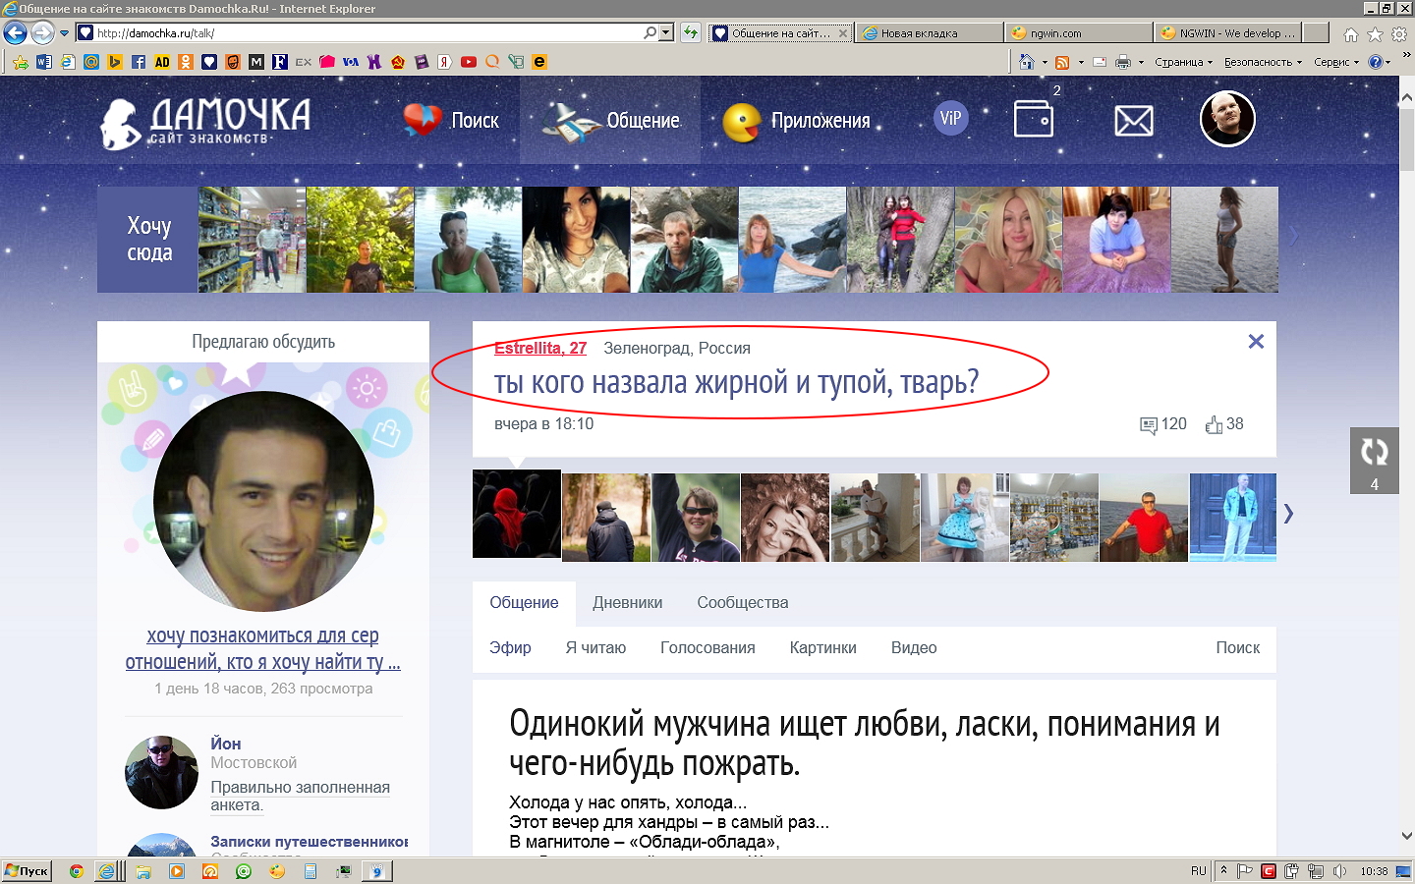The height and width of the screenshot is (884, 1415).
Task: Click the search magnifier in the address bar
Action: coord(650,32)
